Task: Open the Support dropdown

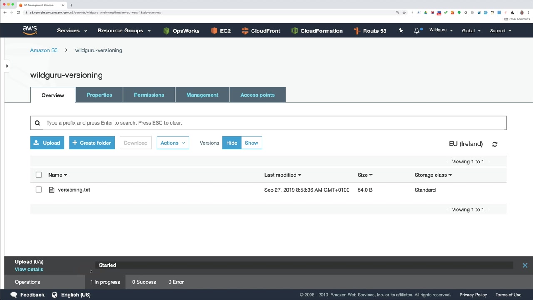Action: [x=500, y=31]
